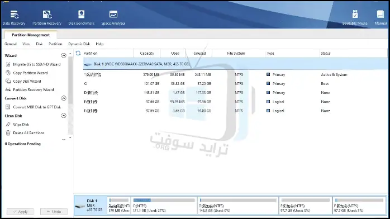Click the Primary type square for partition C:
Image resolution: width=390 pixels, height=219 pixels.
pyautogui.click(x=268, y=84)
